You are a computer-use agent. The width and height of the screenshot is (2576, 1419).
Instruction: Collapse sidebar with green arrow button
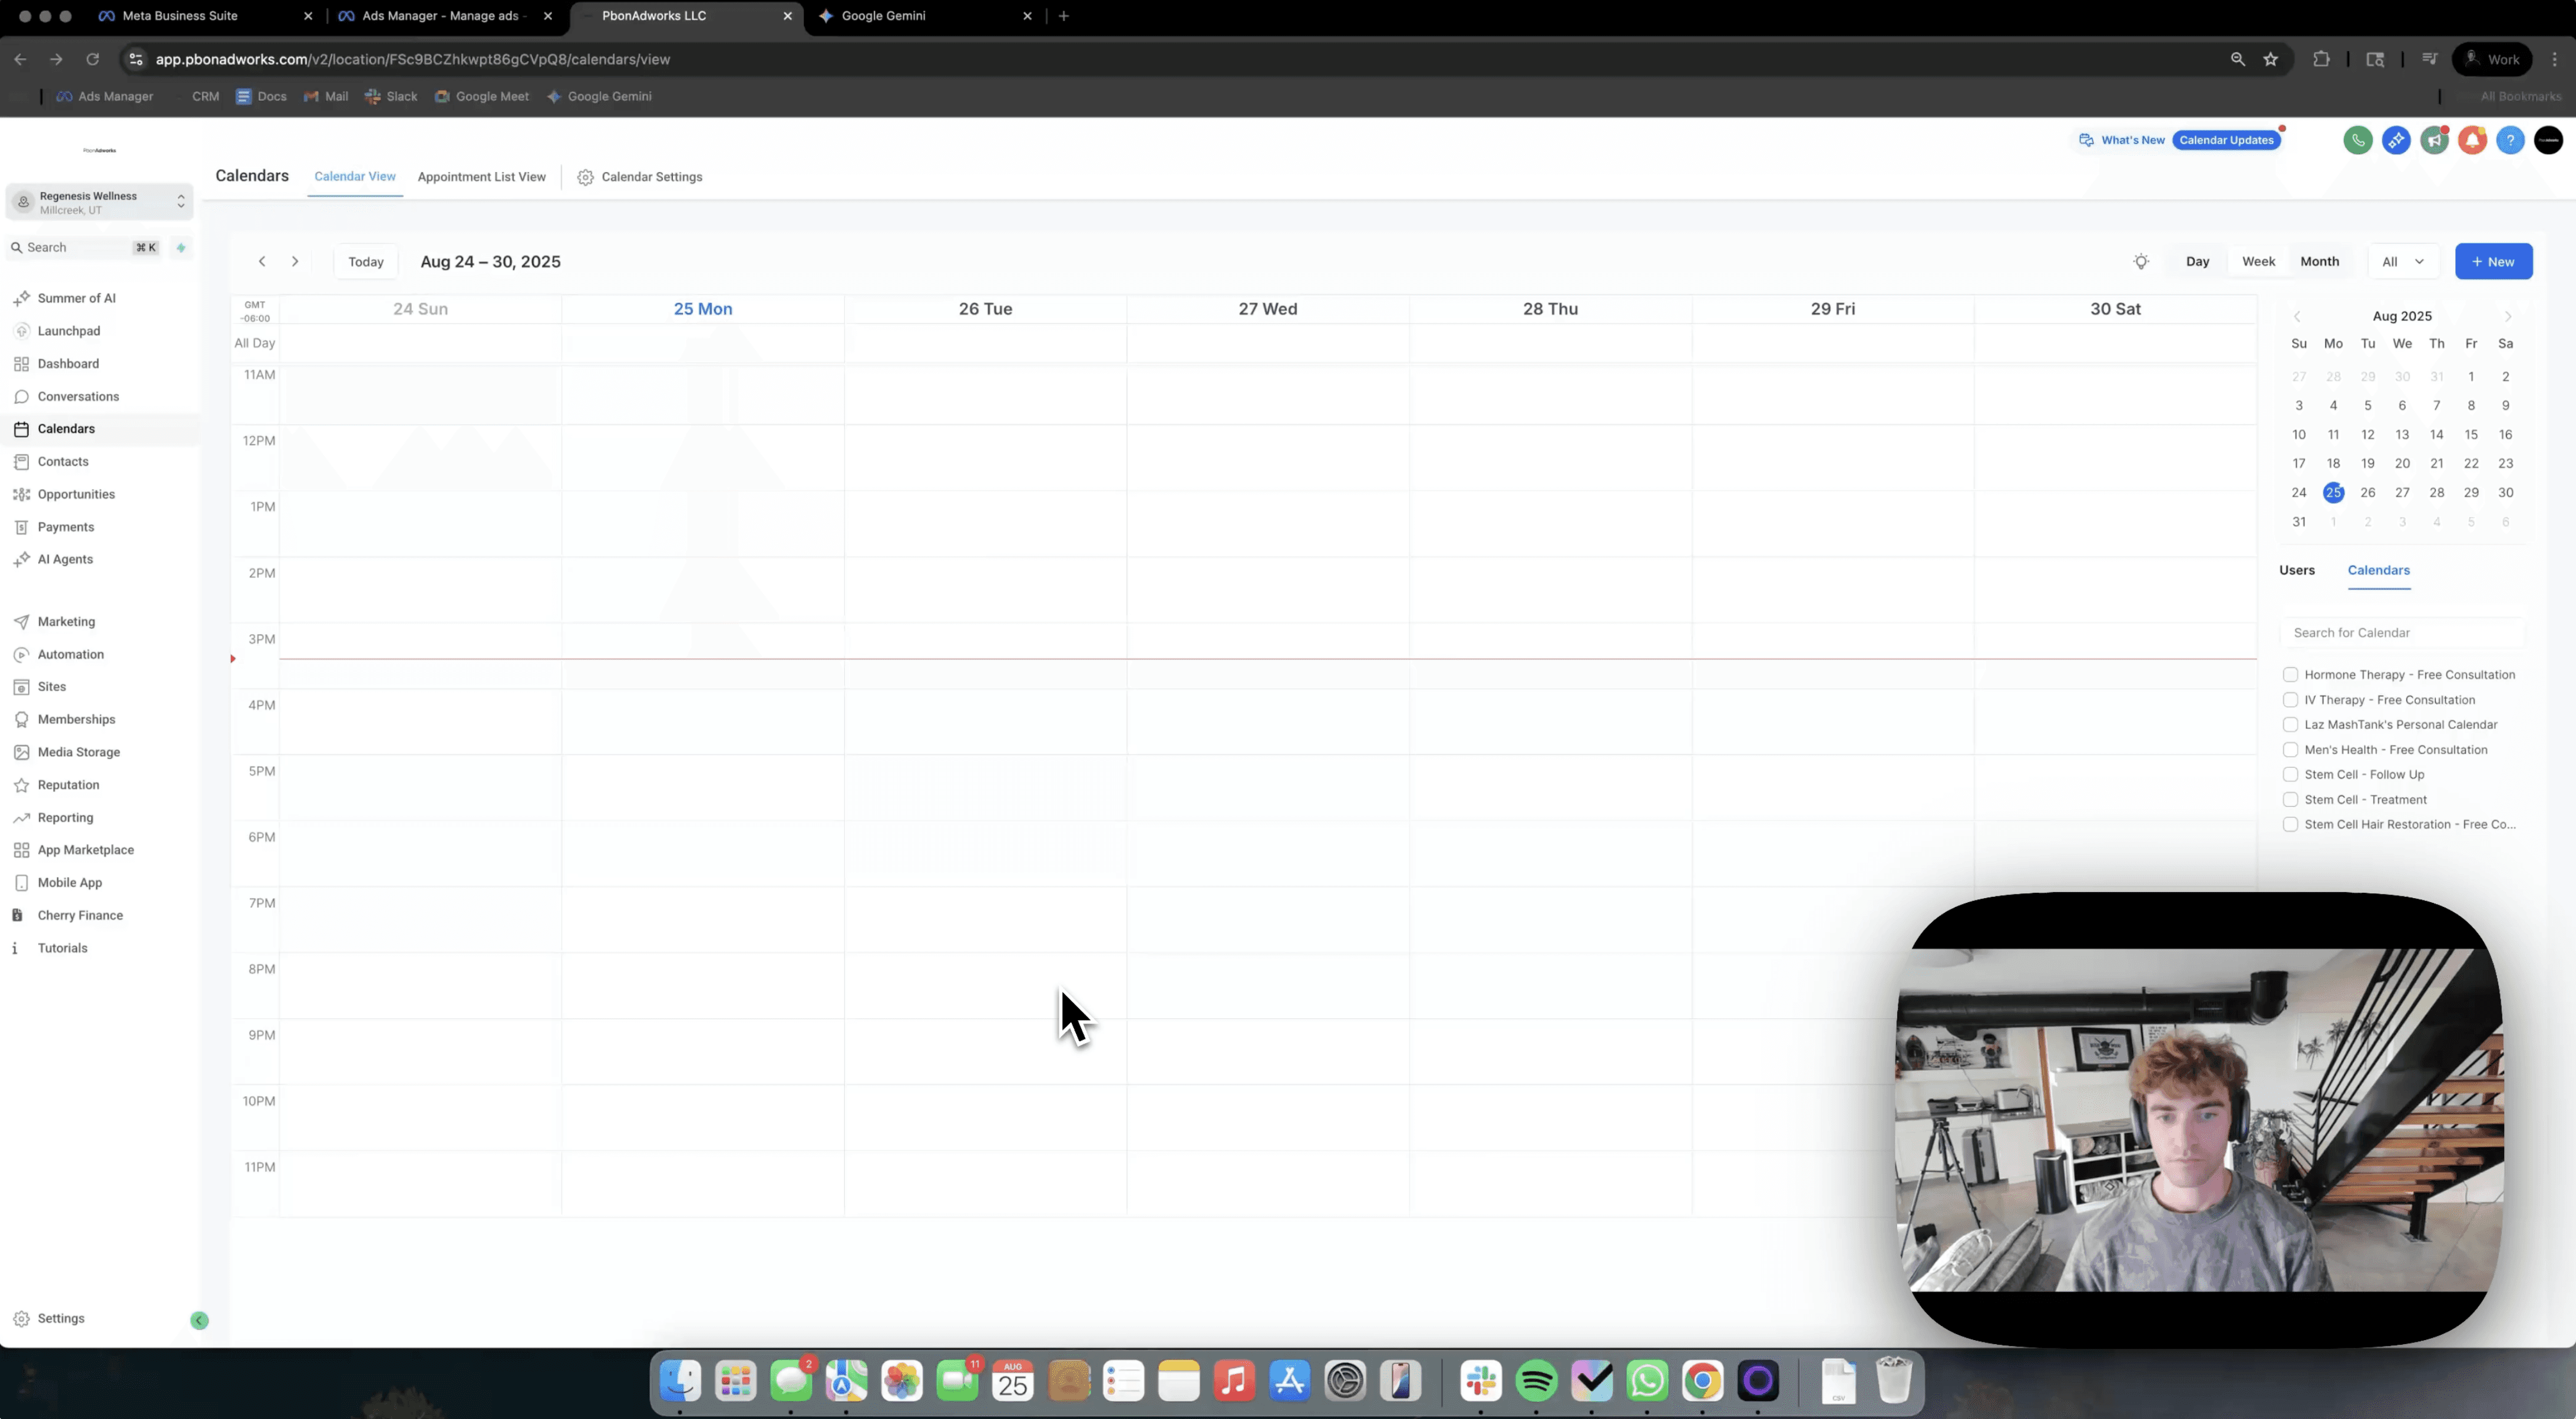tap(199, 1320)
